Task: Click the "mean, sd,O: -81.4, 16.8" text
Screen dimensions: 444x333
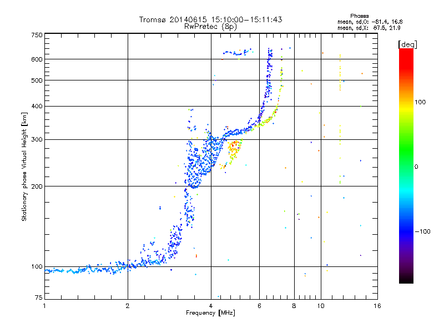Action: pos(370,22)
